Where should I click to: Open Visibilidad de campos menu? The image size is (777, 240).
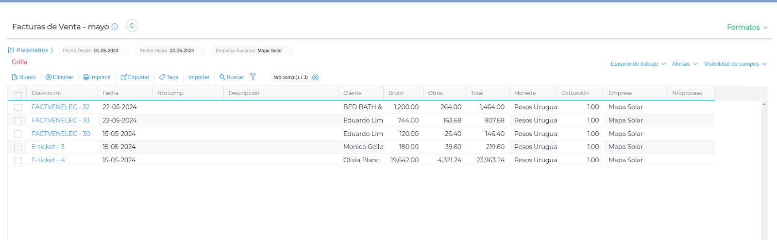[735, 64]
